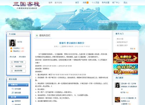Click the video icon beside 视频赏析
This screenshot has height=105, width=145.
[13, 101]
